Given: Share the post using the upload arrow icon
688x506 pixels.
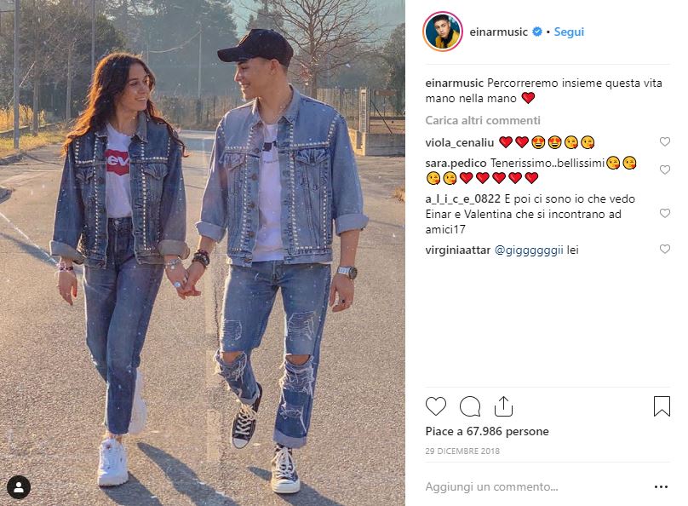Looking at the screenshot, I should pos(503,406).
